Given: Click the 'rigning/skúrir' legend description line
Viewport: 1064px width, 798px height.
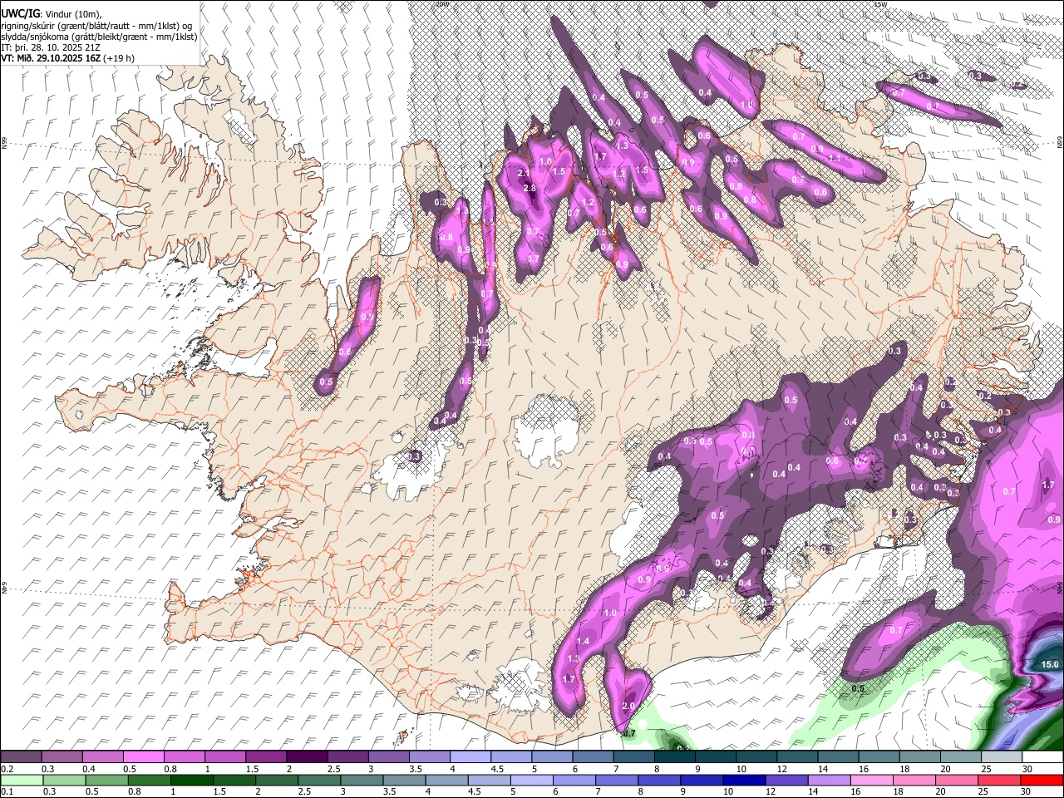Looking at the screenshot, I should click(96, 26).
